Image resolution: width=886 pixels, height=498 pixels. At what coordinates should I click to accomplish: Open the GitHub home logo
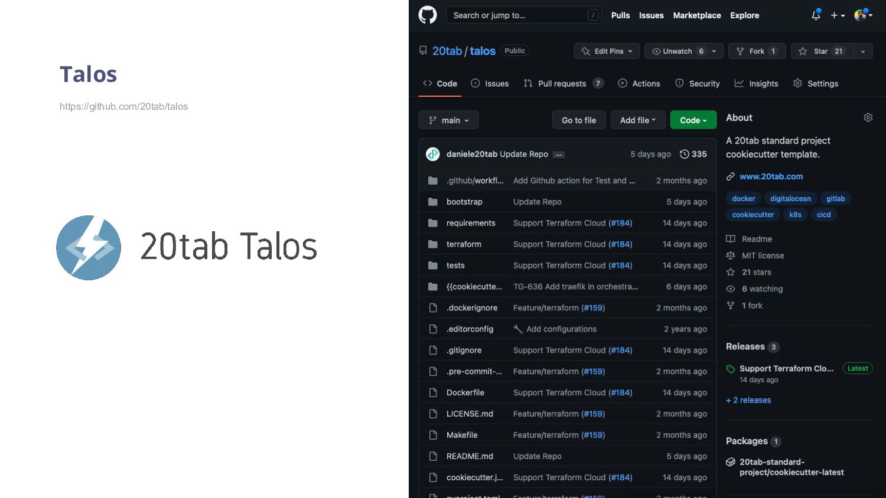click(x=428, y=15)
